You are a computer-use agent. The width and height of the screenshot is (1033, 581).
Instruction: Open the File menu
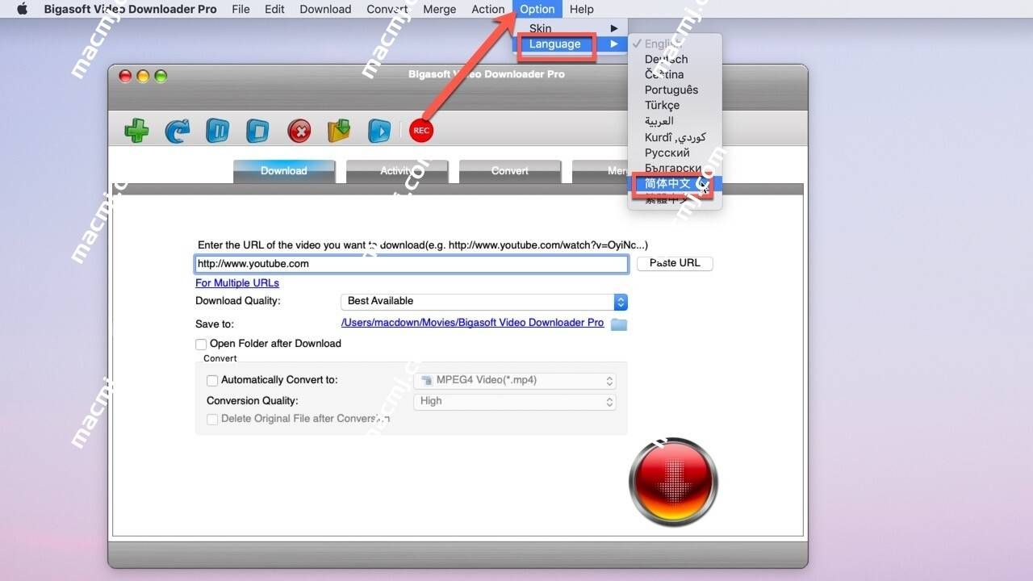point(240,9)
